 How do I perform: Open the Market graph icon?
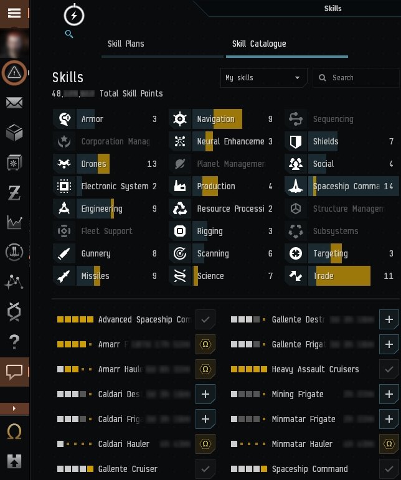tap(14, 222)
